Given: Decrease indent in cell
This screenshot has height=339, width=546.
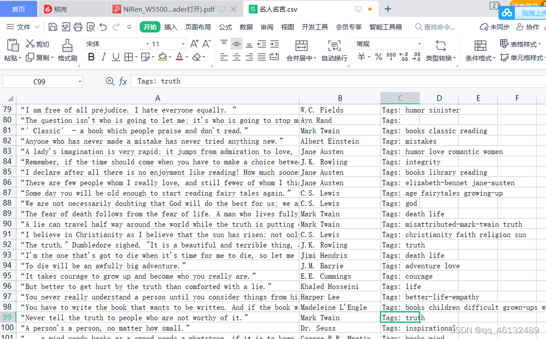Looking at the screenshot, I should click(x=262, y=44).
